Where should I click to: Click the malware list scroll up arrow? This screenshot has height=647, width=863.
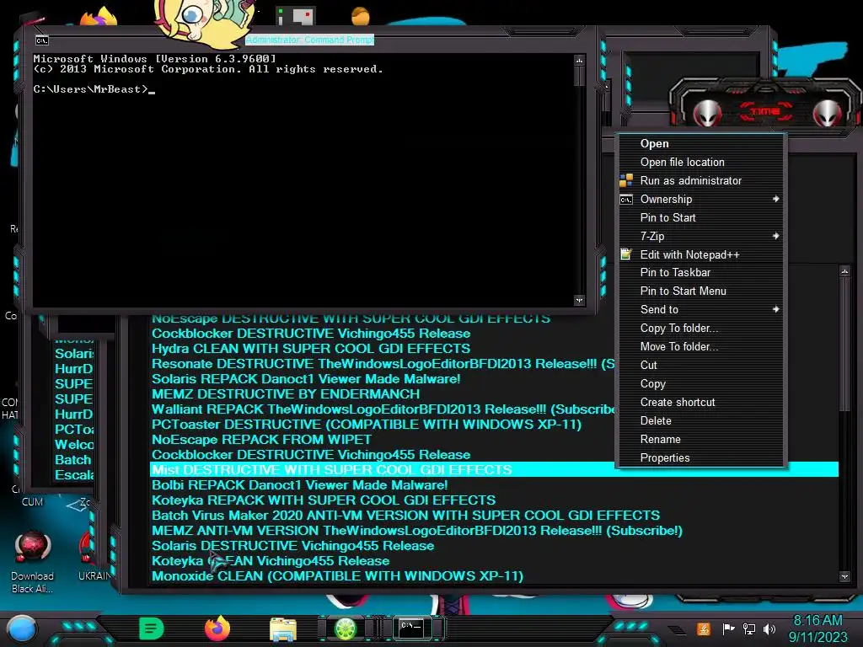pyautogui.click(x=844, y=271)
